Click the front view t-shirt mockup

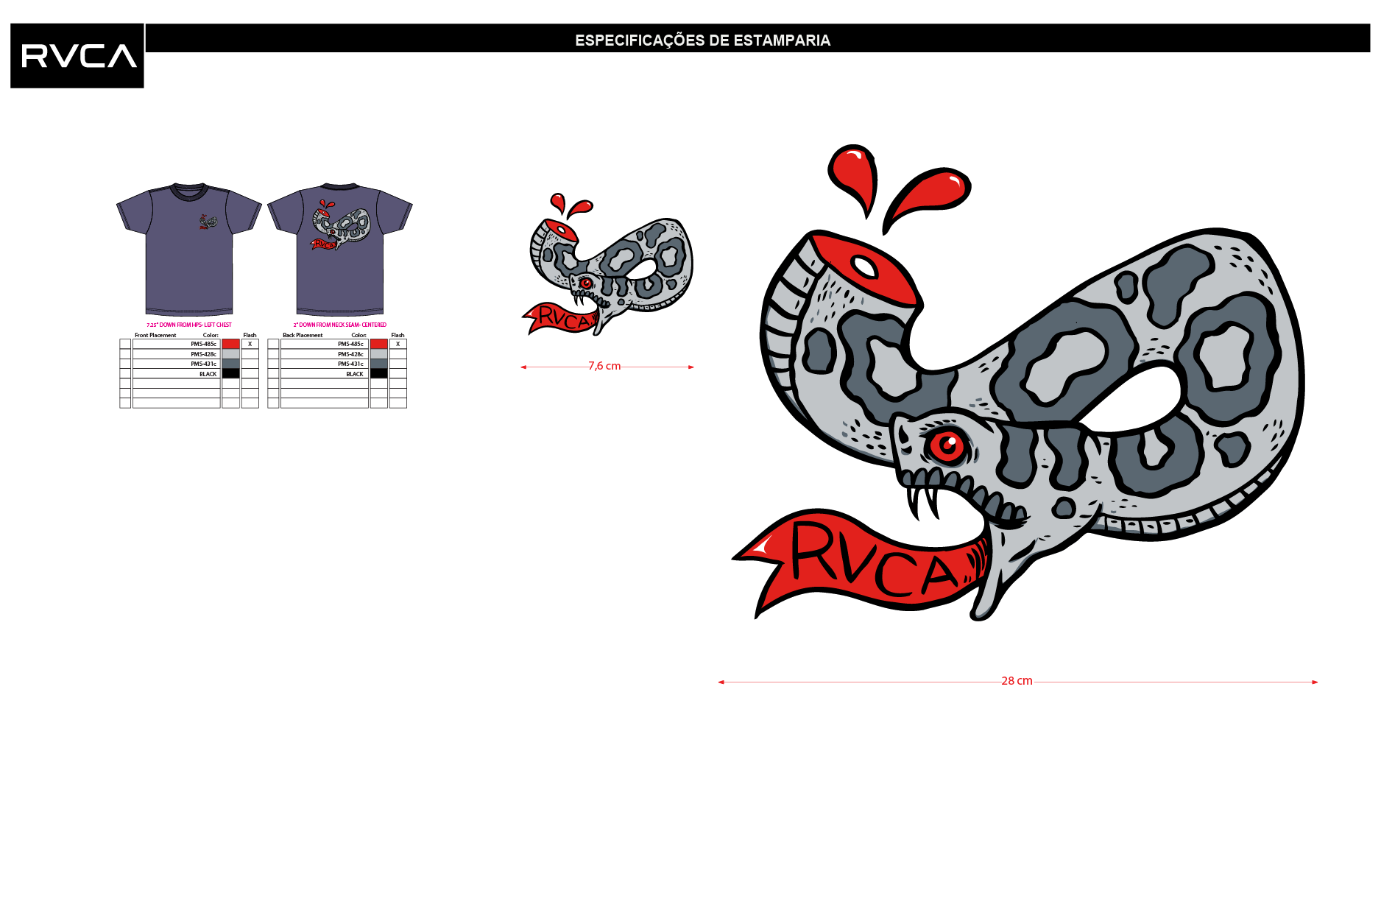click(x=189, y=250)
